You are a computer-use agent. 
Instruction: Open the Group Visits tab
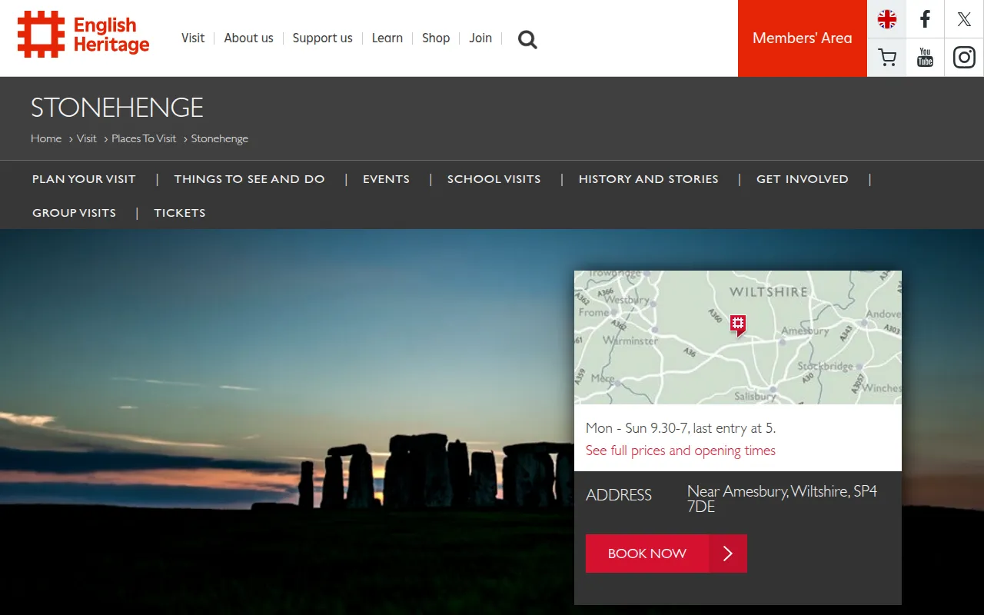click(74, 213)
